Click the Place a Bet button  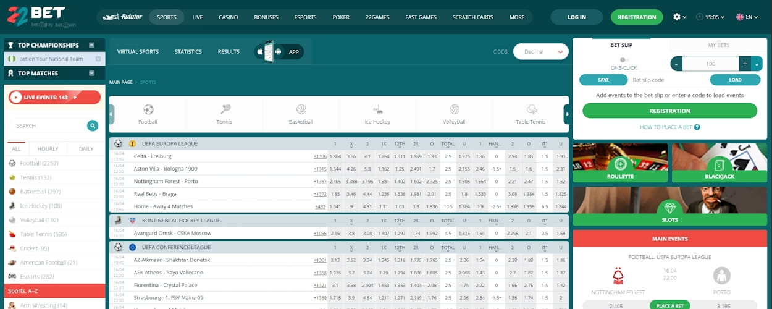pyautogui.click(x=669, y=305)
